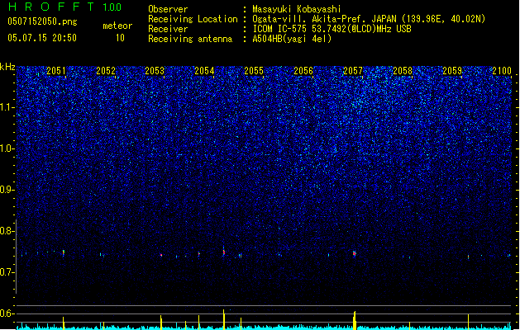The width and height of the screenshot is (520, 330).
Task: Click the 2057 time marker
Action: [x=353, y=71]
